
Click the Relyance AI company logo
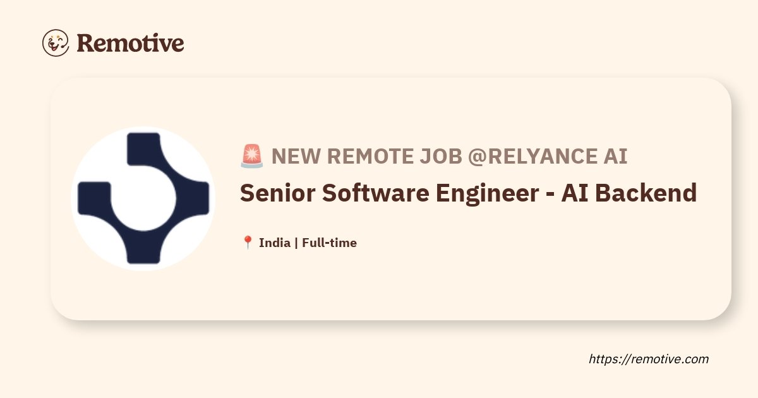pos(143,198)
